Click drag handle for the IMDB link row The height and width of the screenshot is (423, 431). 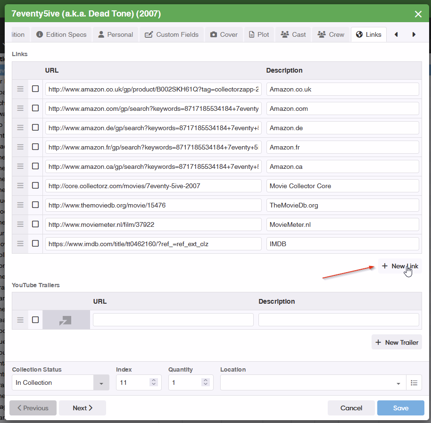point(20,244)
